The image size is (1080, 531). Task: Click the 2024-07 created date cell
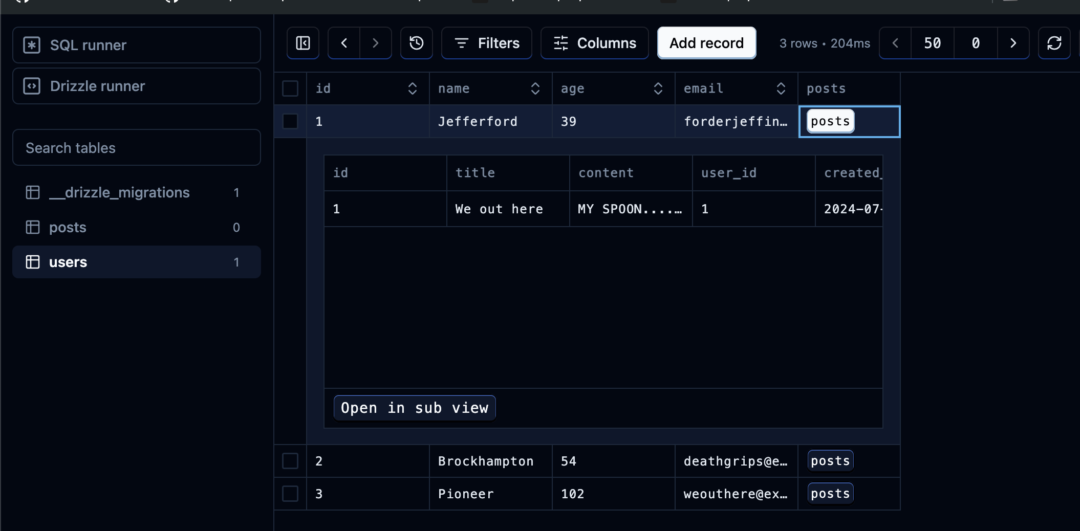[849, 209]
